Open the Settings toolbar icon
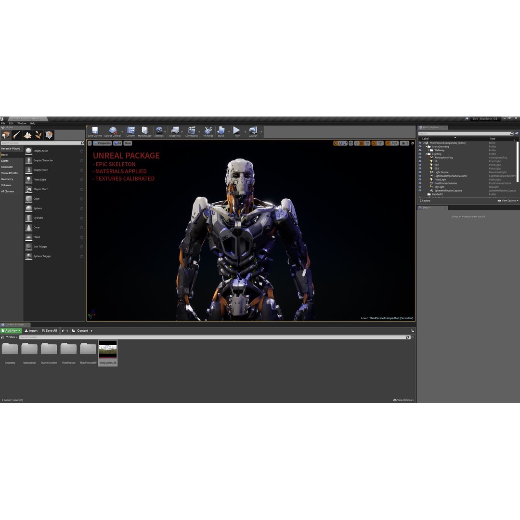The image size is (520, 520). click(x=159, y=131)
